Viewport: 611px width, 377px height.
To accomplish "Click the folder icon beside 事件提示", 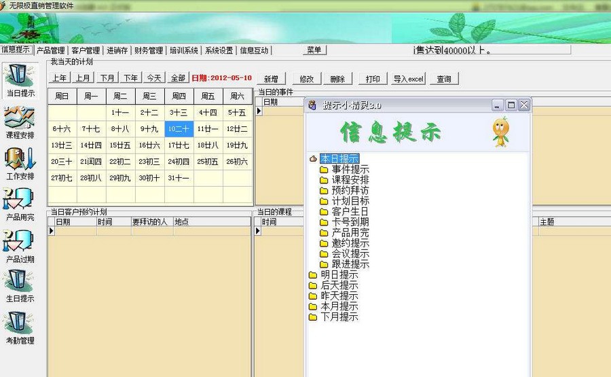I will pyautogui.click(x=324, y=170).
